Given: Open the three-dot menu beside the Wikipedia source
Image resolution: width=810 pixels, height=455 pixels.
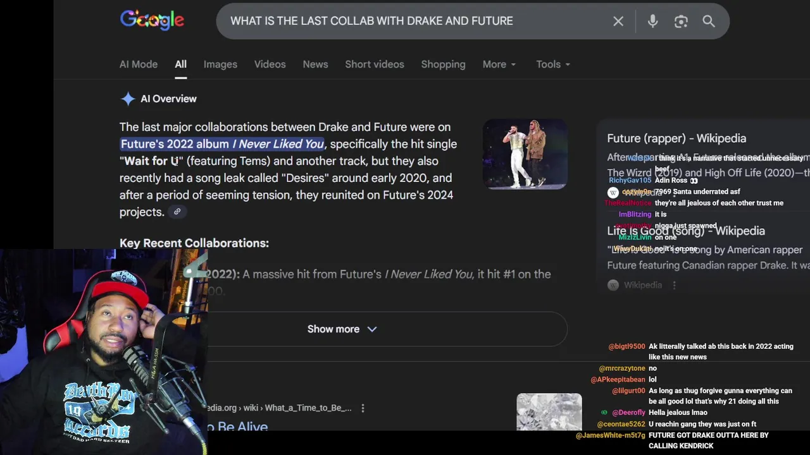Looking at the screenshot, I should pos(674,285).
